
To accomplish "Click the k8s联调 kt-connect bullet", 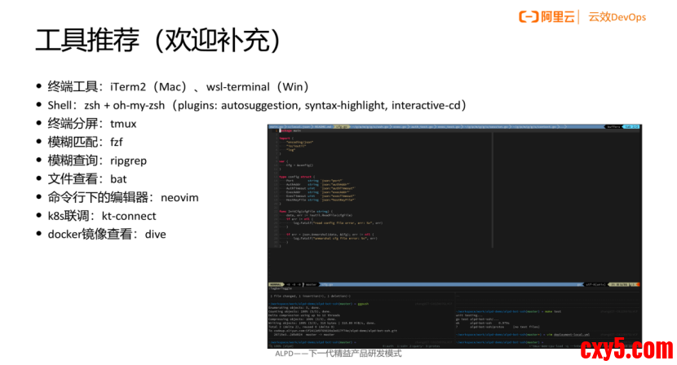I will pyautogui.click(x=107, y=216).
